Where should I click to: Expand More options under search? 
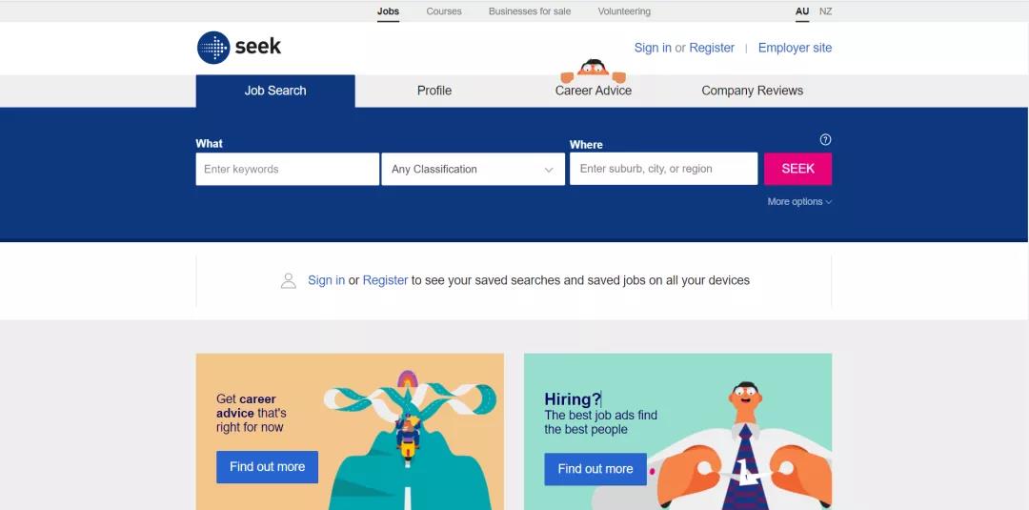coord(799,201)
